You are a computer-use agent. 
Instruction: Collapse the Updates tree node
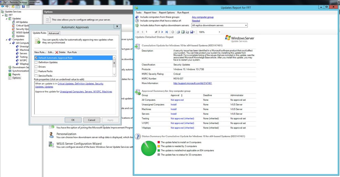(6, 19)
